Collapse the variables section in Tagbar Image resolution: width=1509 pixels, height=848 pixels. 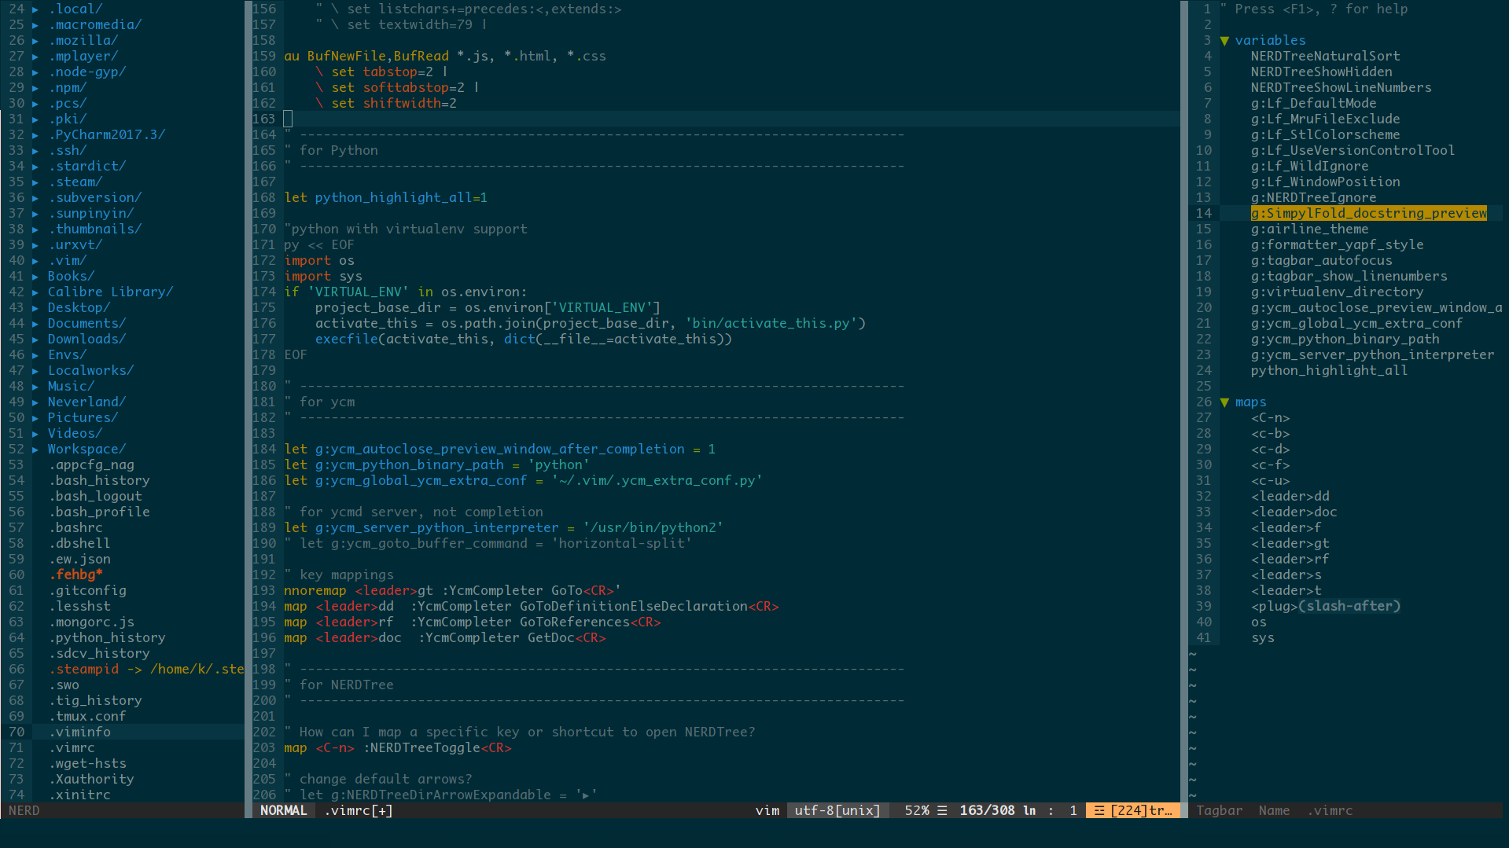click(x=1224, y=41)
